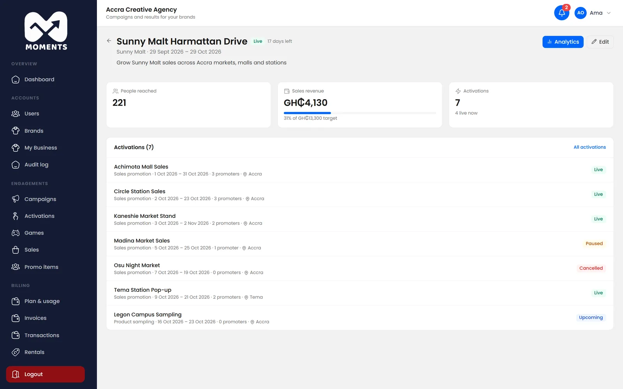The width and height of the screenshot is (623, 389).
Task: Click the Users icon in sidebar
Action: (x=16, y=114)
